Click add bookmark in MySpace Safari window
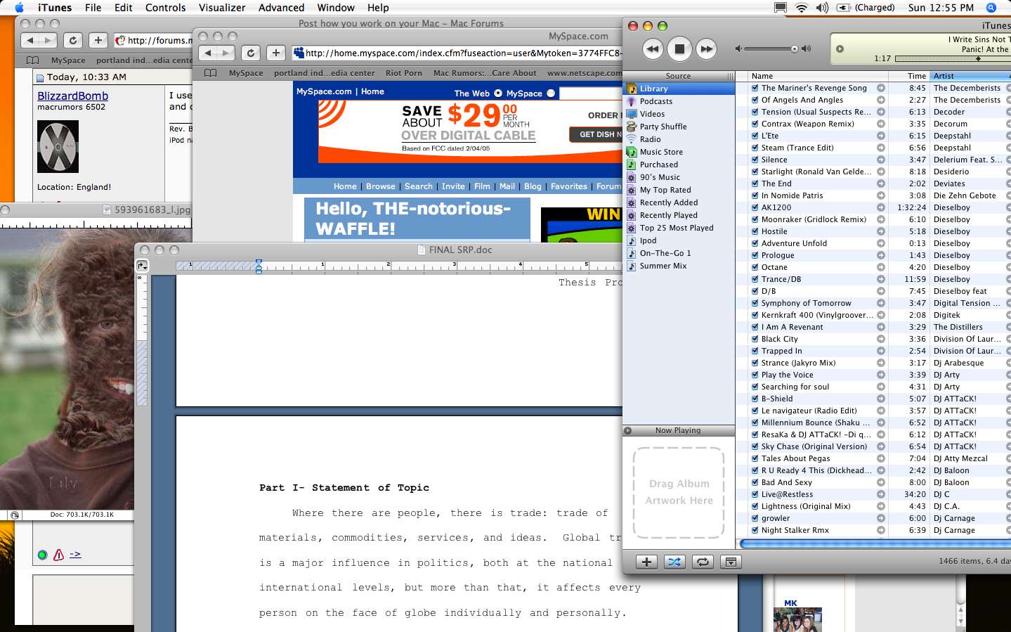This screenshot has width=1011, height=632. click(x=276, y=53)
